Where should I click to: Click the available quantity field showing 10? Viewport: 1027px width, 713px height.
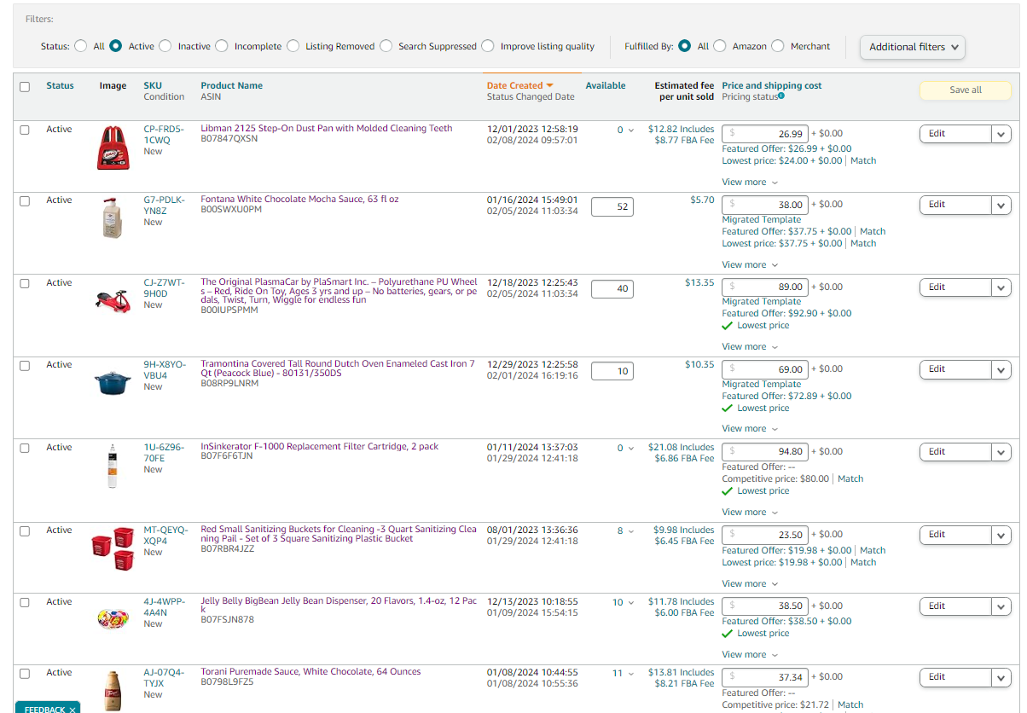point(612,371)
